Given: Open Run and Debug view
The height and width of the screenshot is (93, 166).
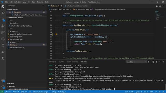Looking at the screenshot, I should pyautogui.click(x=3, y=26).
